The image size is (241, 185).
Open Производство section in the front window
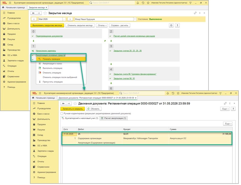pyautogui.click(x=44, y=140)
